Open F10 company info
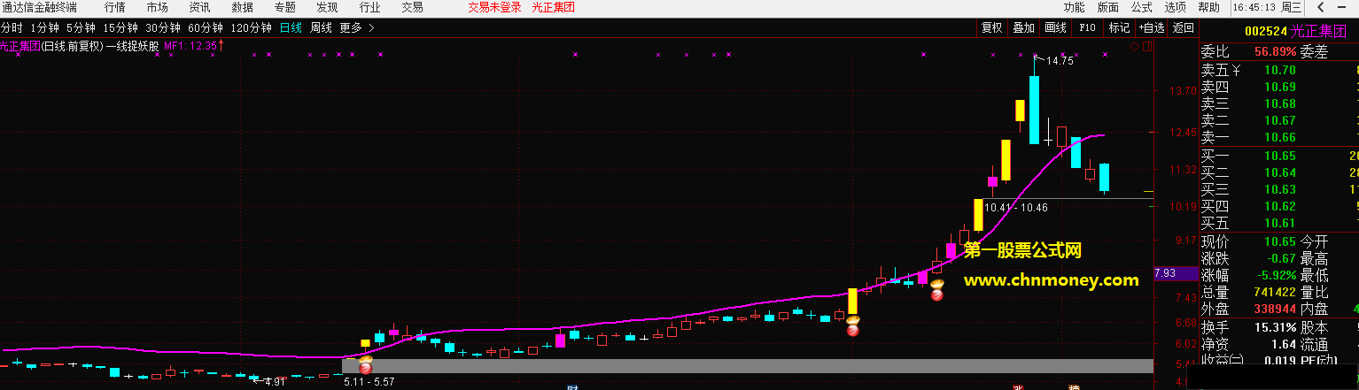The width and height of the screenshot is (1359, 390). click(x=1087, y=27)
